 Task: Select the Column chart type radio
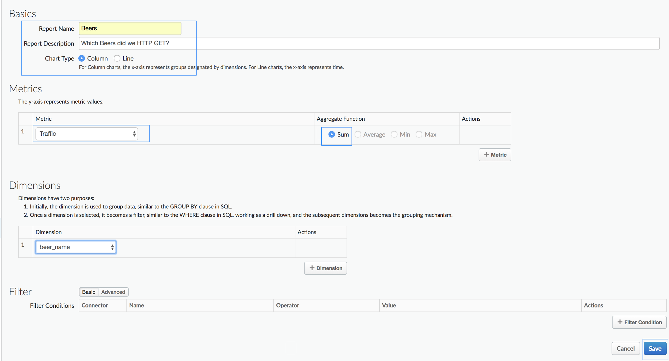click(x=82, y=58)
